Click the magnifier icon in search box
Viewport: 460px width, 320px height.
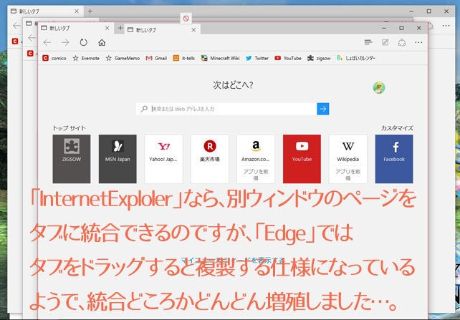tap(144, 109)
